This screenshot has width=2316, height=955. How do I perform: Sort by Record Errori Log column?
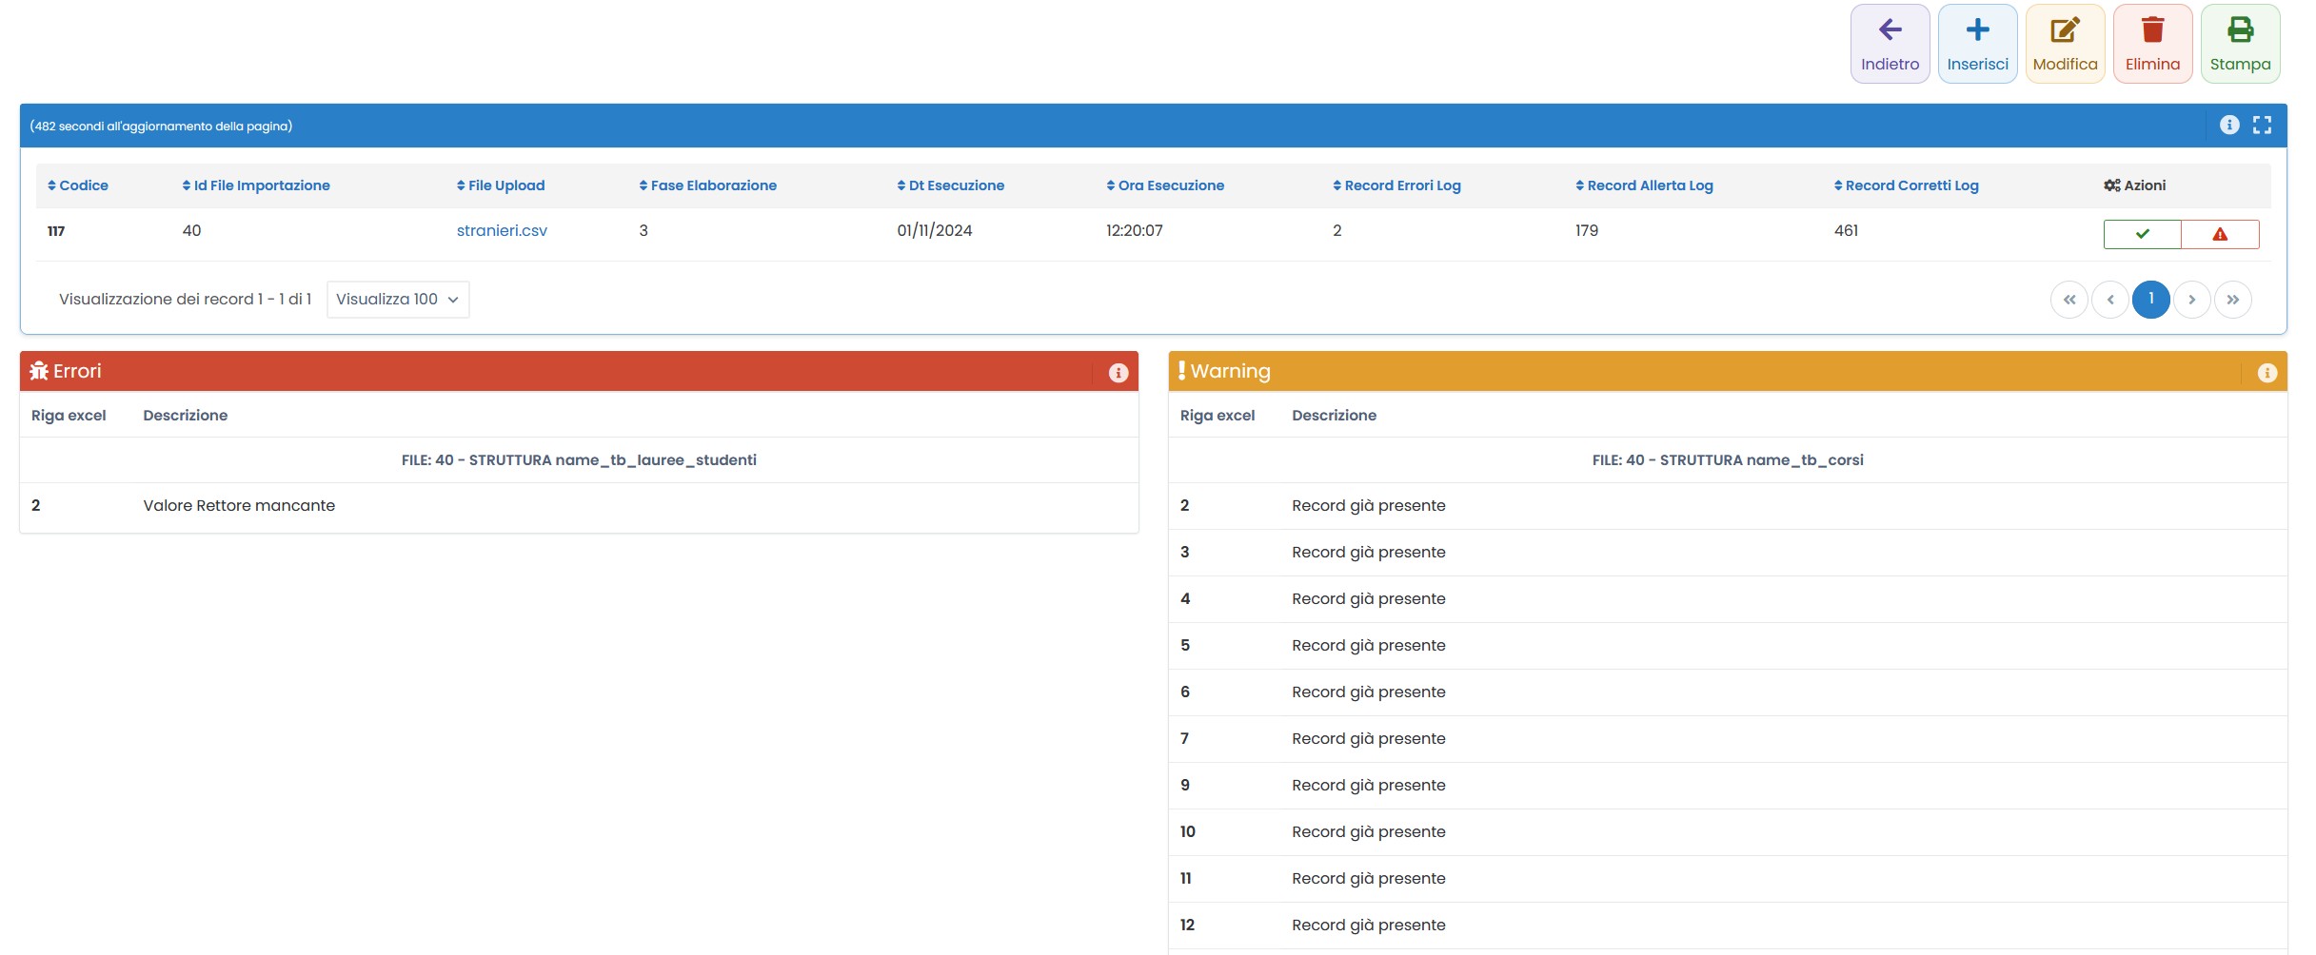[1396, 185]
